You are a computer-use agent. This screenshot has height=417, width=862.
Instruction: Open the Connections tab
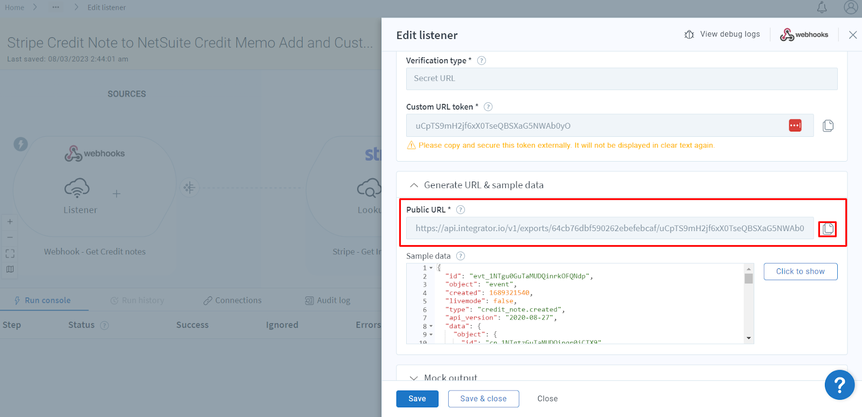232,301
